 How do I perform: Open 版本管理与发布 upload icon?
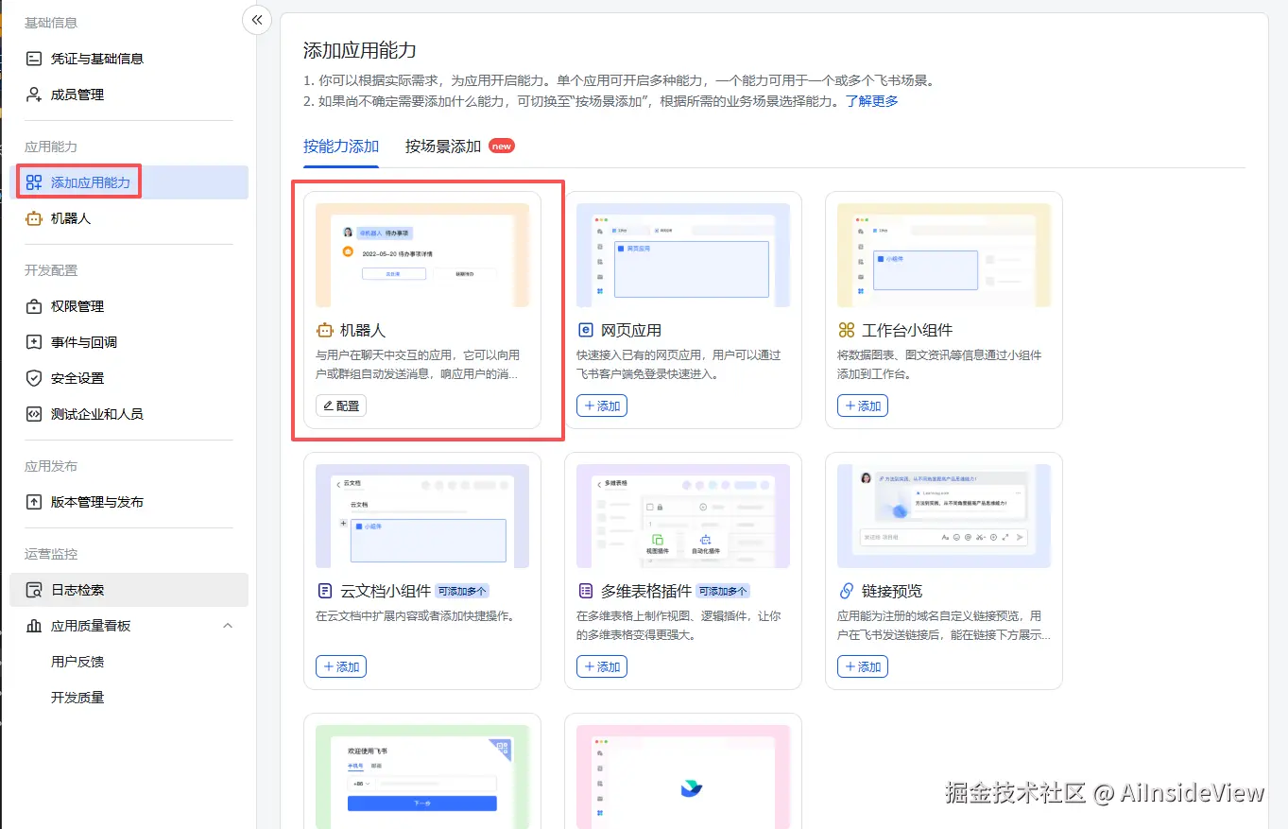34,502
